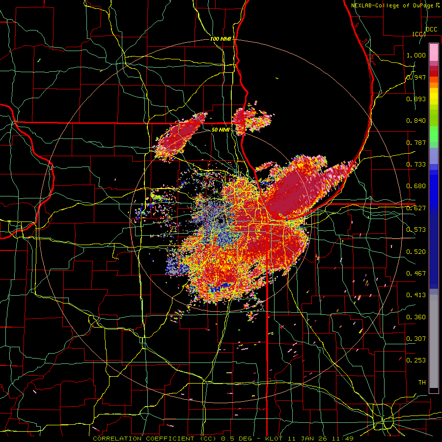Click the 100 NMI range ring label
Screen dimensions: 442x442
point(221,39)
